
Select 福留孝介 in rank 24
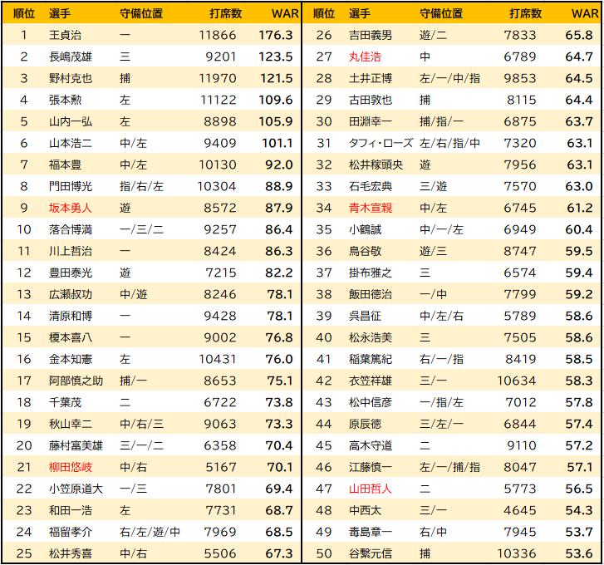point(71,531)
